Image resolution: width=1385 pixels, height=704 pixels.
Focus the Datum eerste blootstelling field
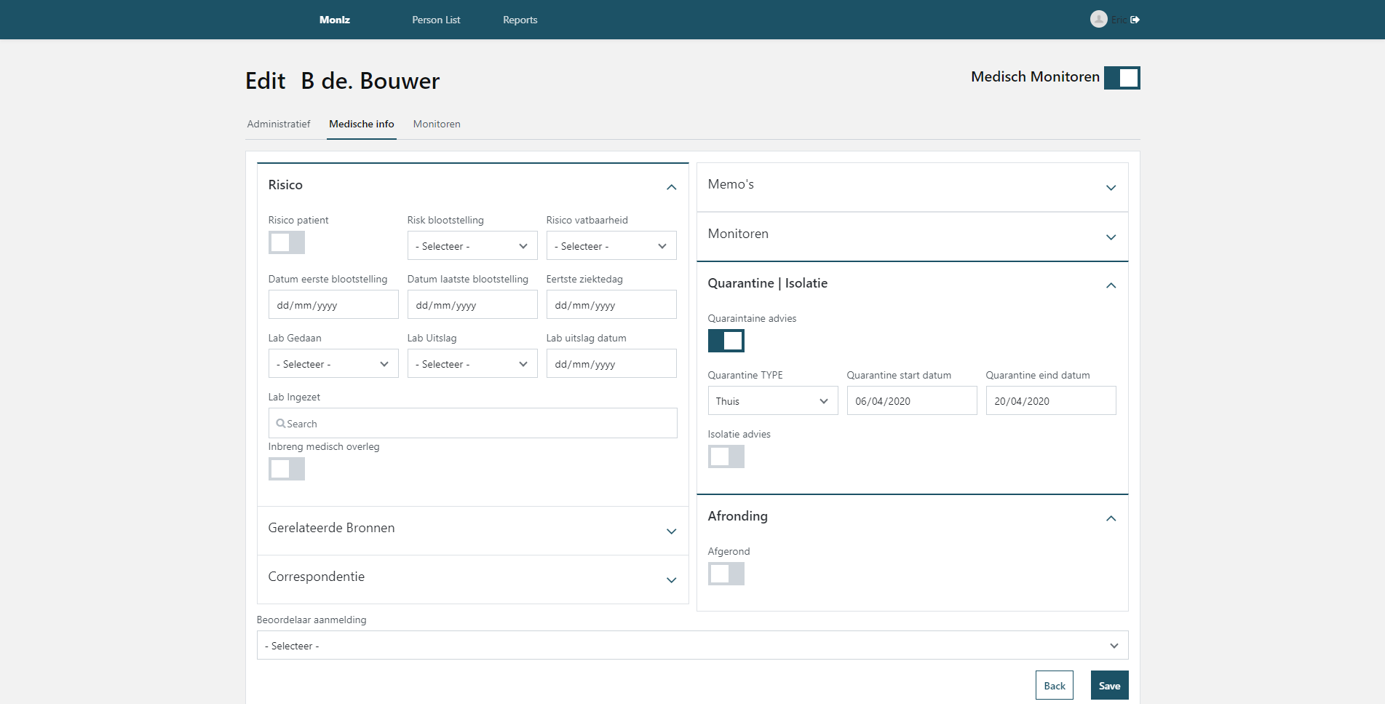pos(333,305)
